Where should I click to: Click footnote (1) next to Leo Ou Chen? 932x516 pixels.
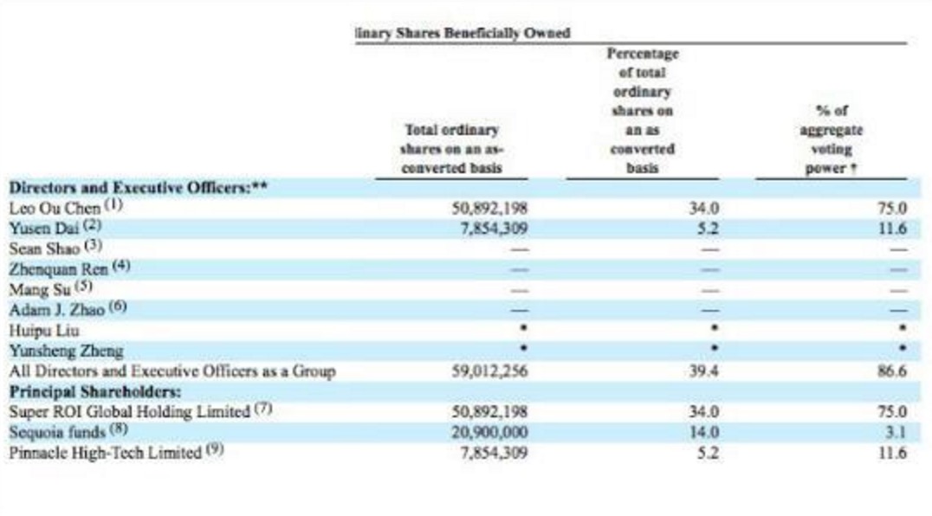coord(114,207)
